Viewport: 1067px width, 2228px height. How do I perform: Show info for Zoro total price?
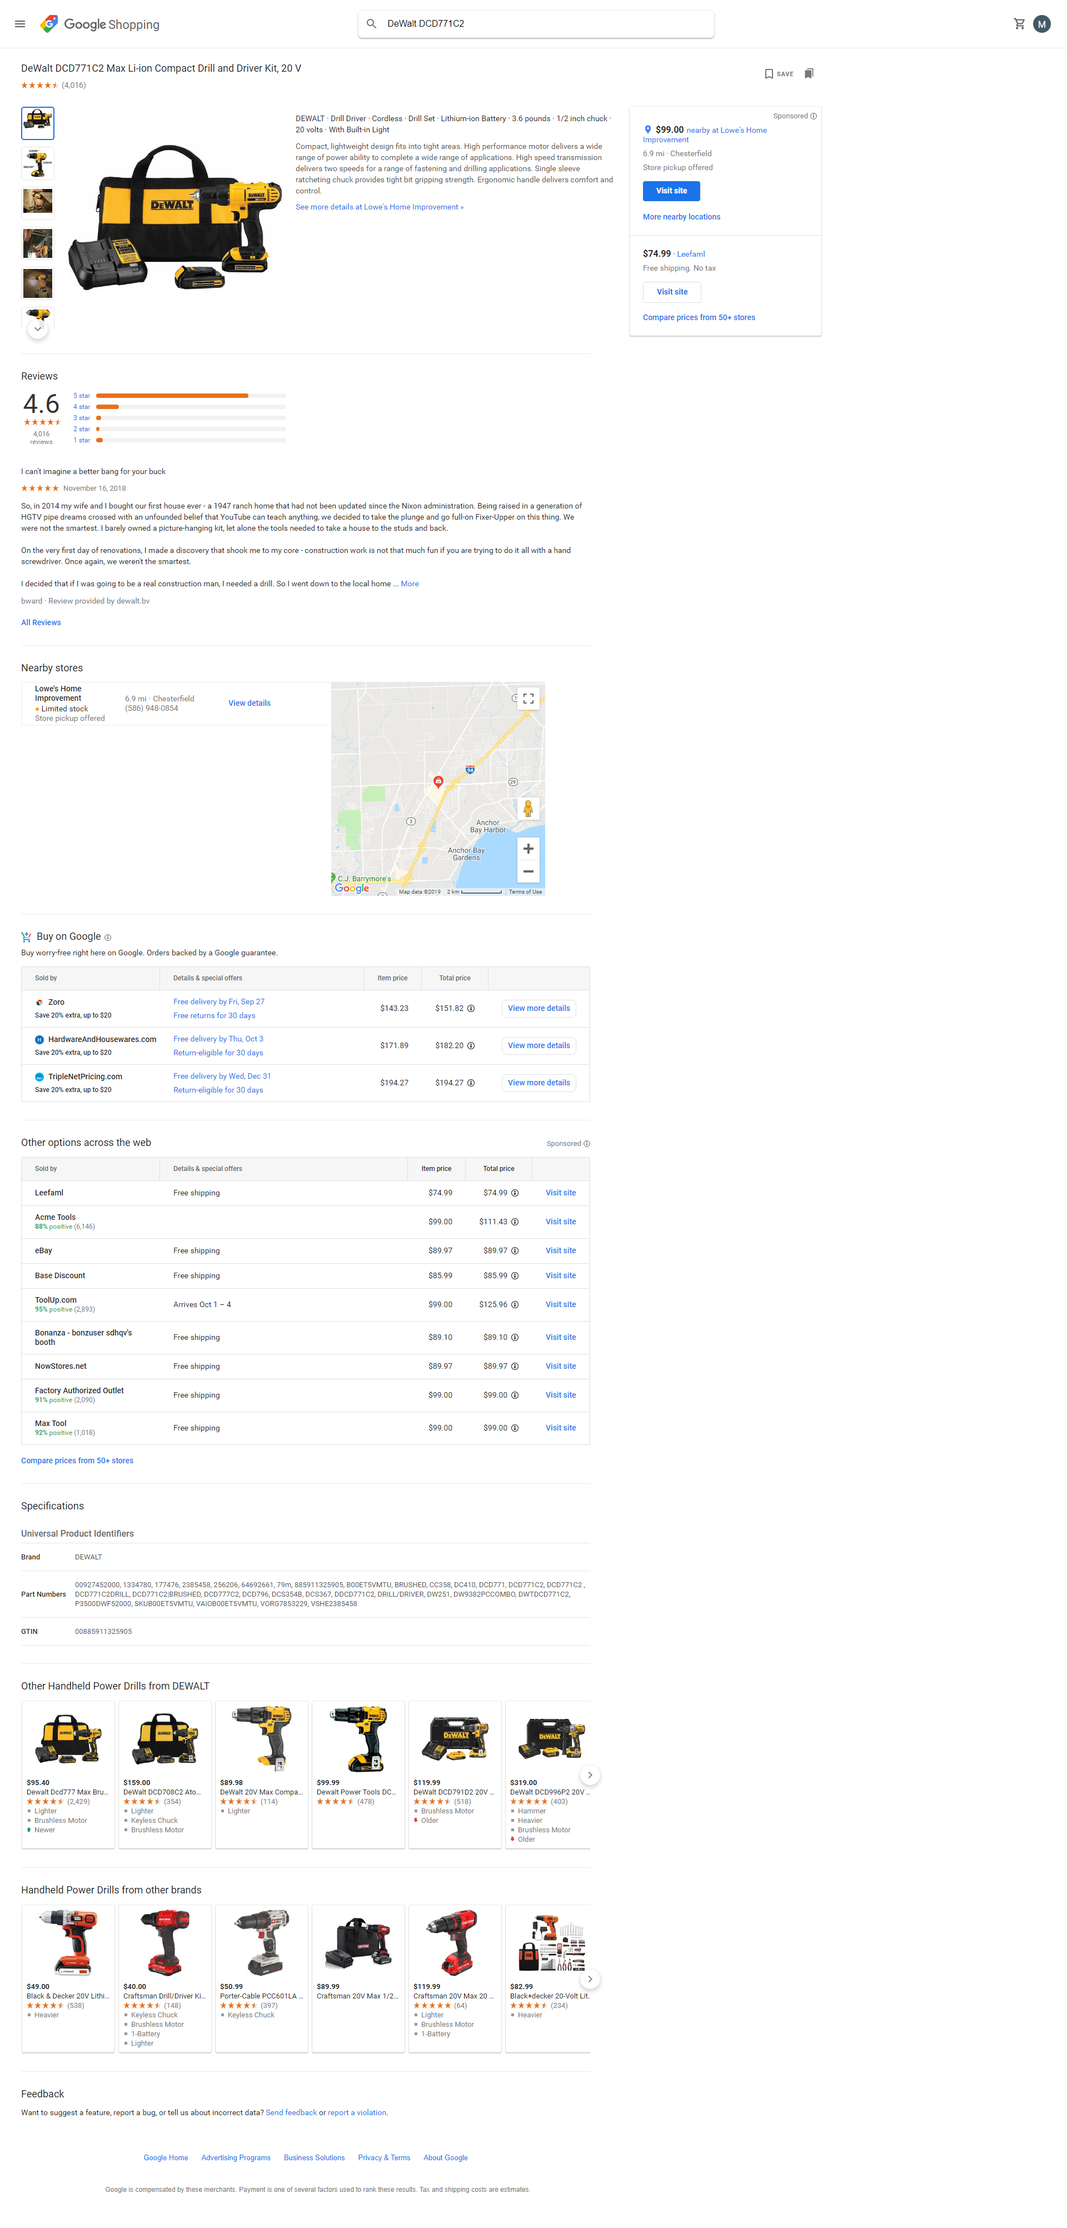pyautogui.click(x=471, y=1009)
